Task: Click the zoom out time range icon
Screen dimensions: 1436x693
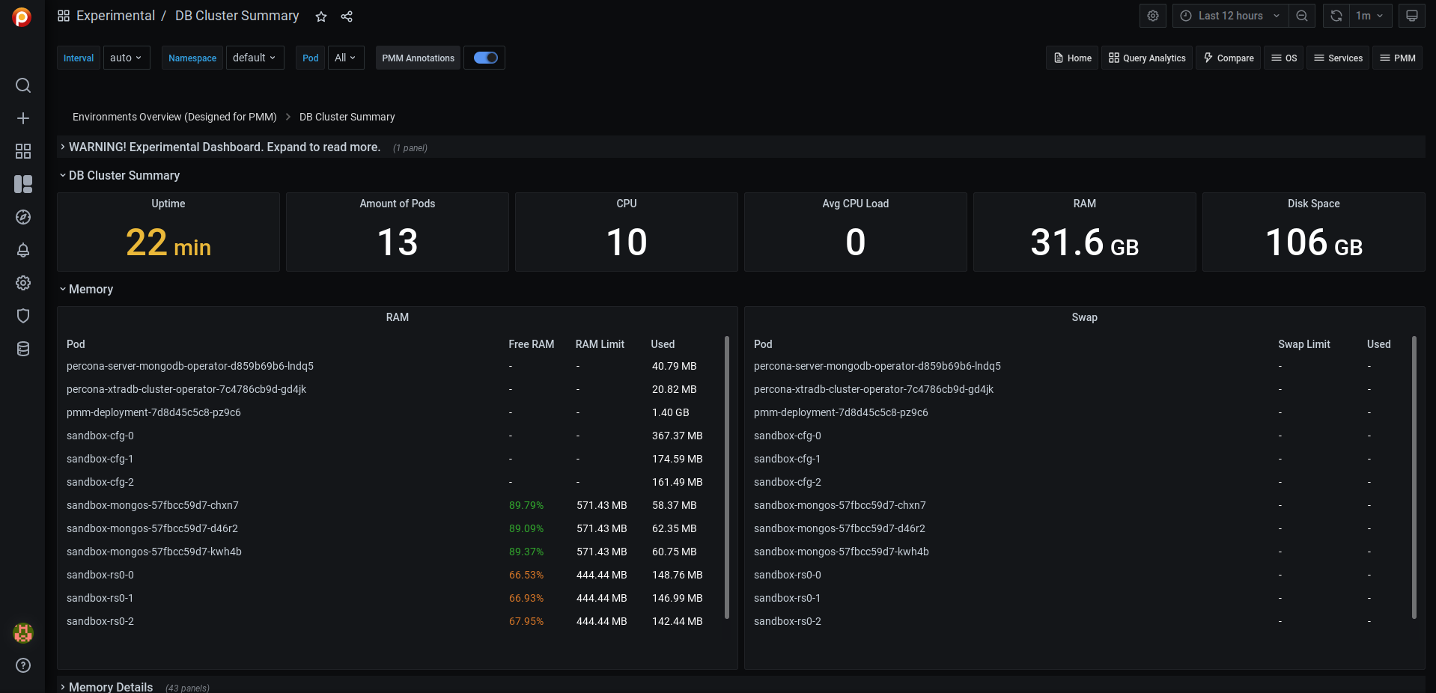Action: click(x=1302, y=16)
